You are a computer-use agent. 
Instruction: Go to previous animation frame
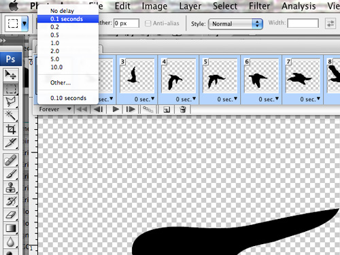tap(99, 109)
